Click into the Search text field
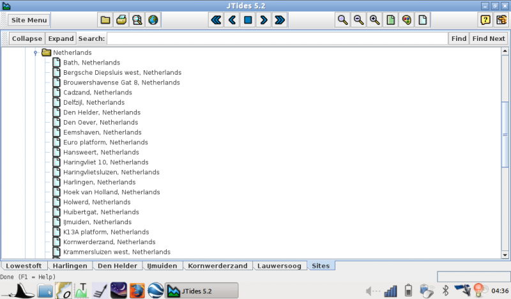This screenshot has width=511, height=299. click(277, 38)
